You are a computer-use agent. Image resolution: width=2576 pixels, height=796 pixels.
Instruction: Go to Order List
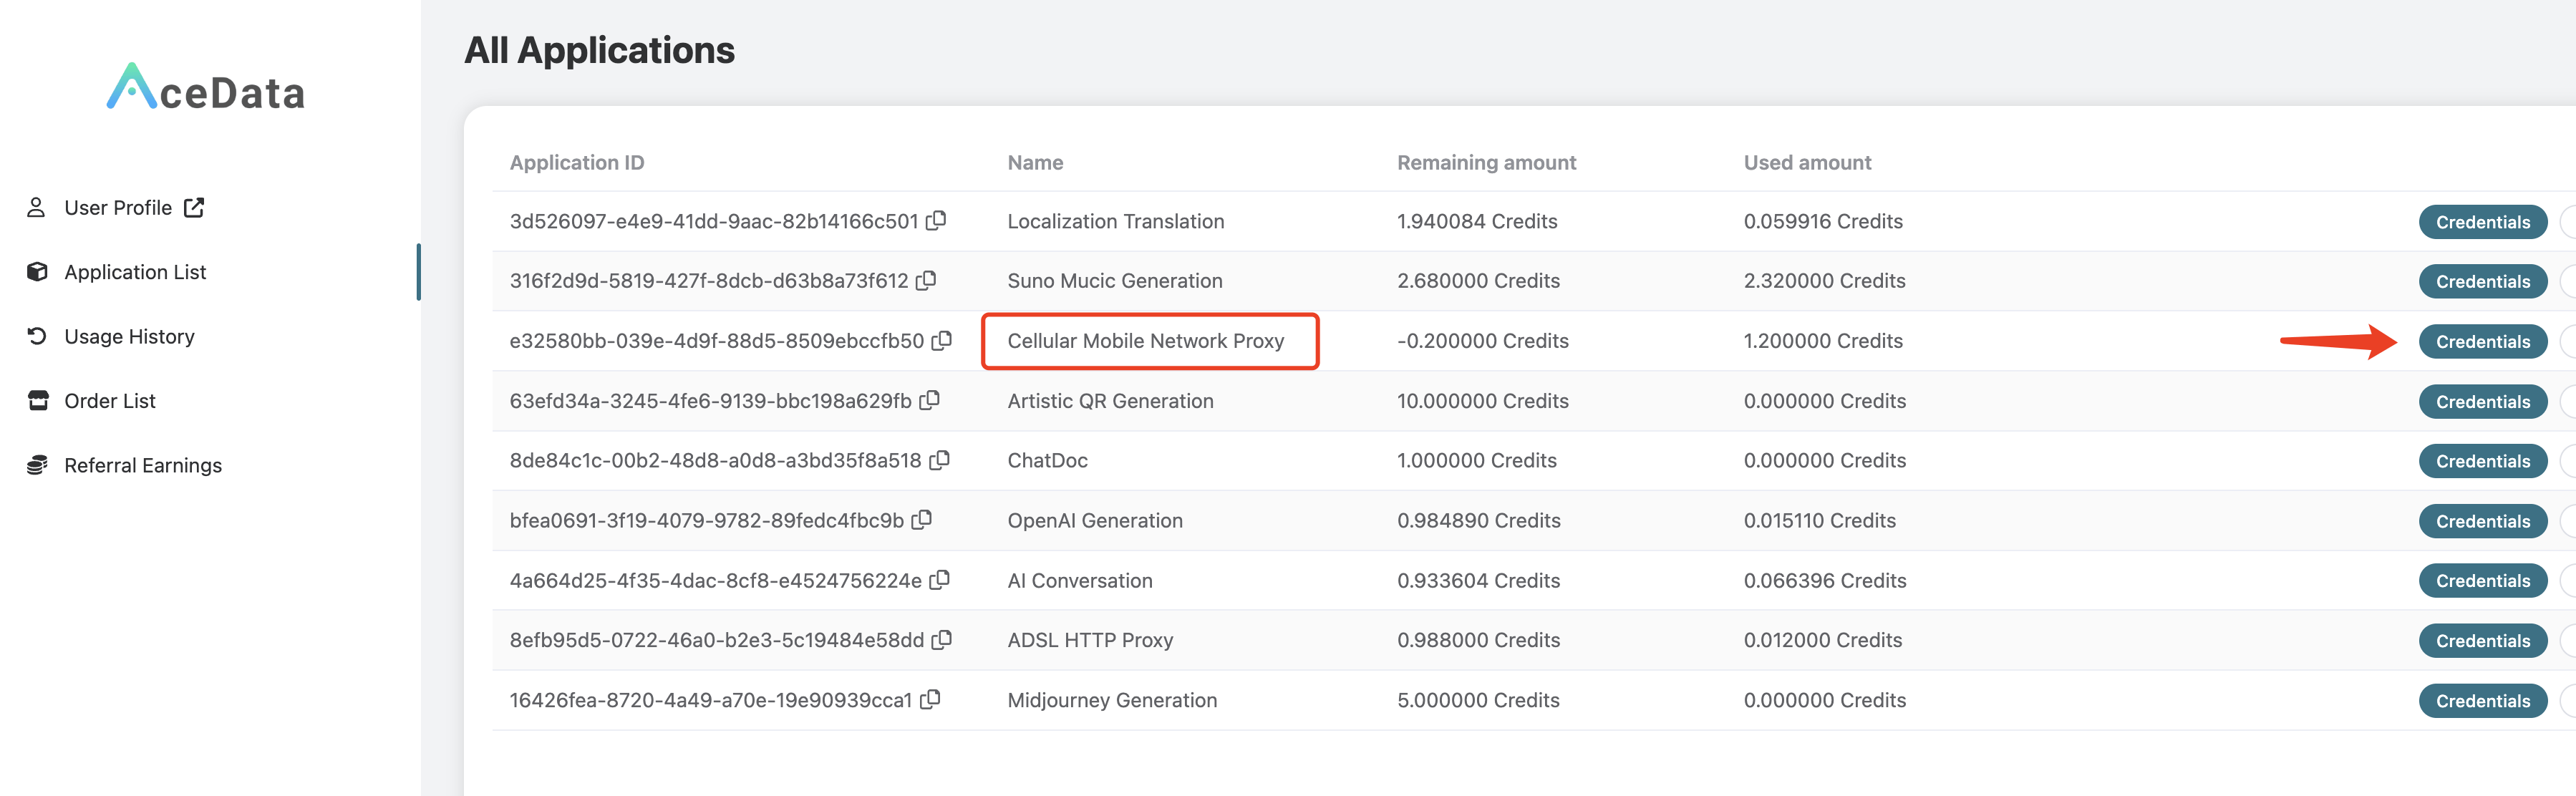click(x=109, y=401)
